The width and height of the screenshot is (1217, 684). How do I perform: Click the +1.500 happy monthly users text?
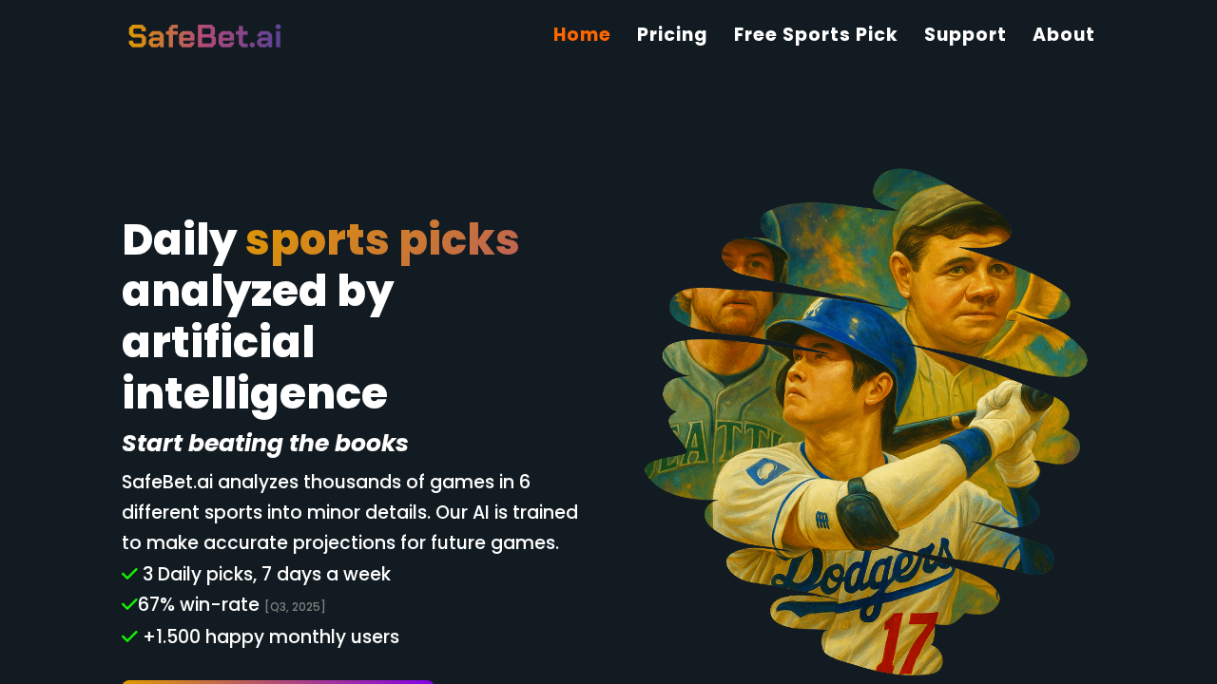(x=270, y=636)
